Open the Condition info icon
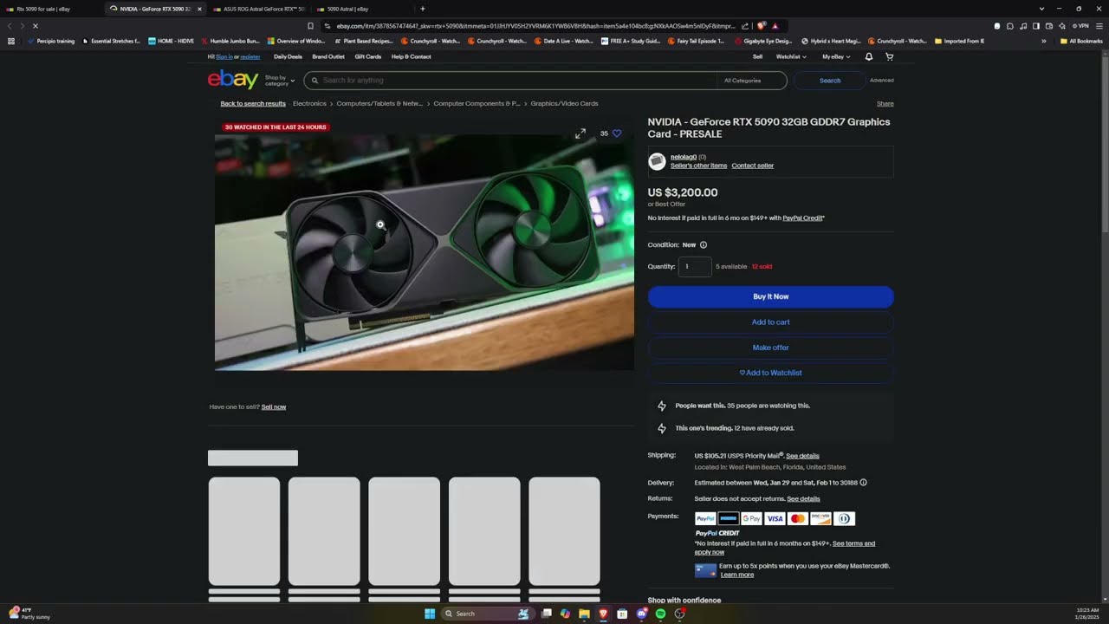This screenshot has height=624, width=1109. click(x=704, y=244)
